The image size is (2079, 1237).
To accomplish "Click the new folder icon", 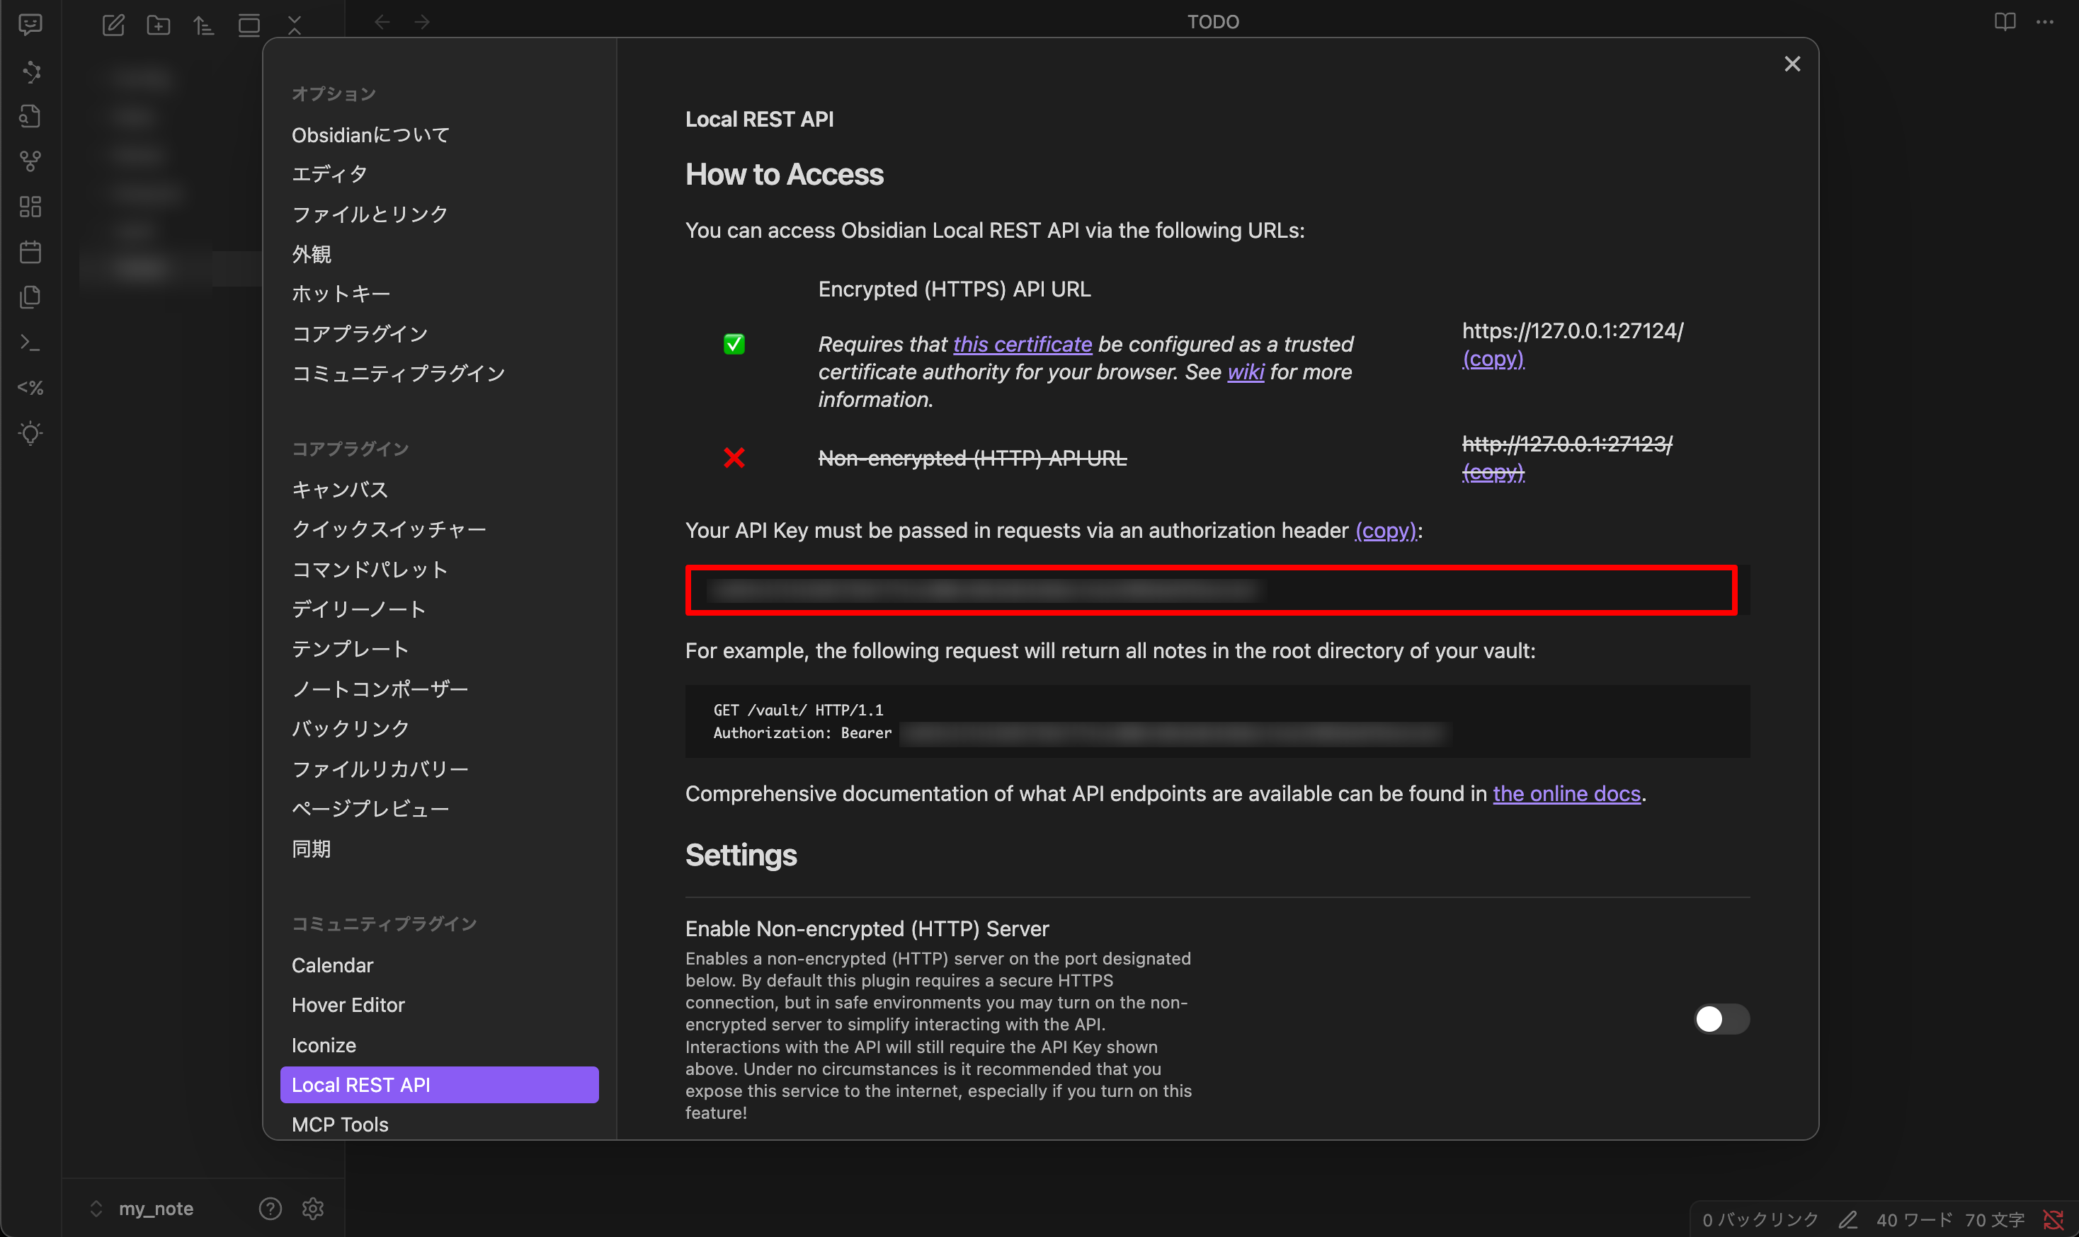I will click(159, 24).
